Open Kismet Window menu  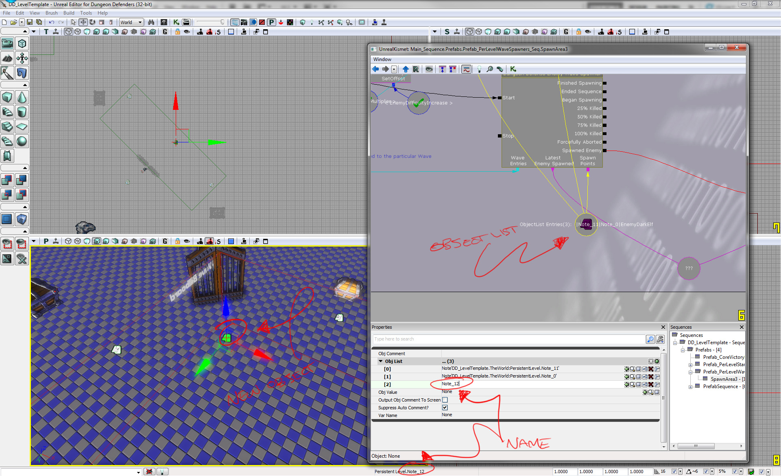click(382, 59)
